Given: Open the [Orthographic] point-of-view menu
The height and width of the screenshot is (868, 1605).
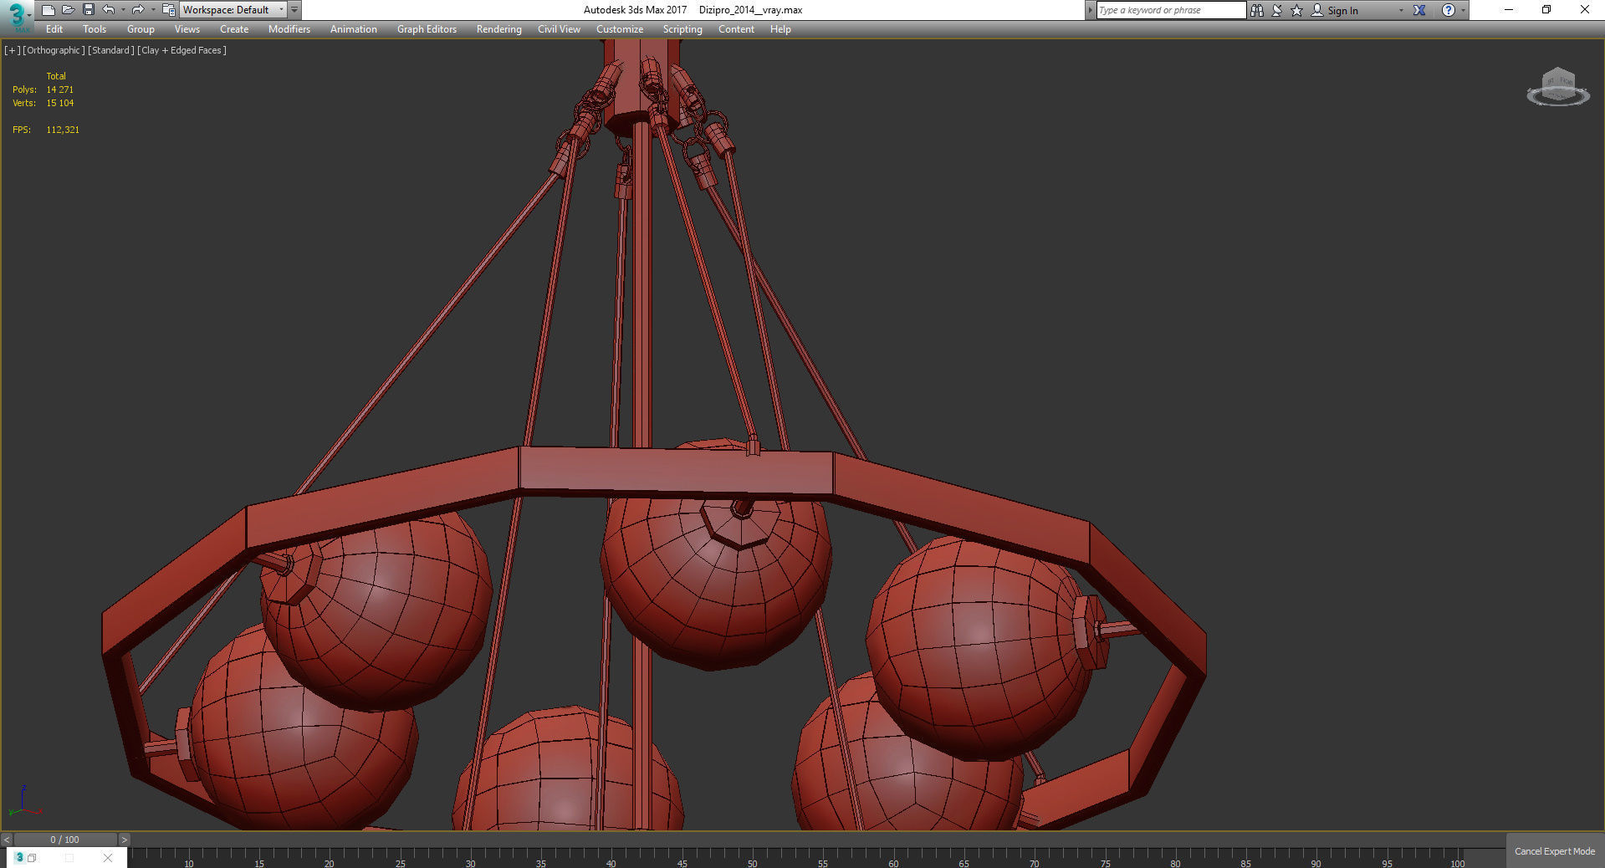Looking at the screenshot, I should pos(54,50).
